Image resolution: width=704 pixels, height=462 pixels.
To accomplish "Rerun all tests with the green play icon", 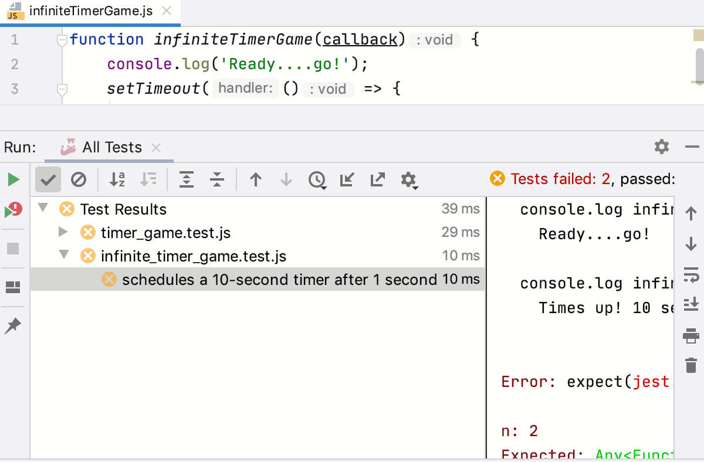I will coord(13,179).
